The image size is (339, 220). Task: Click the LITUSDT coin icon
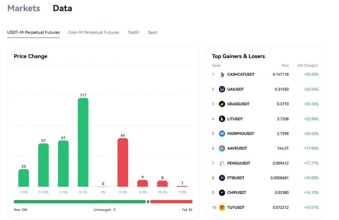[x=222, y=119]
